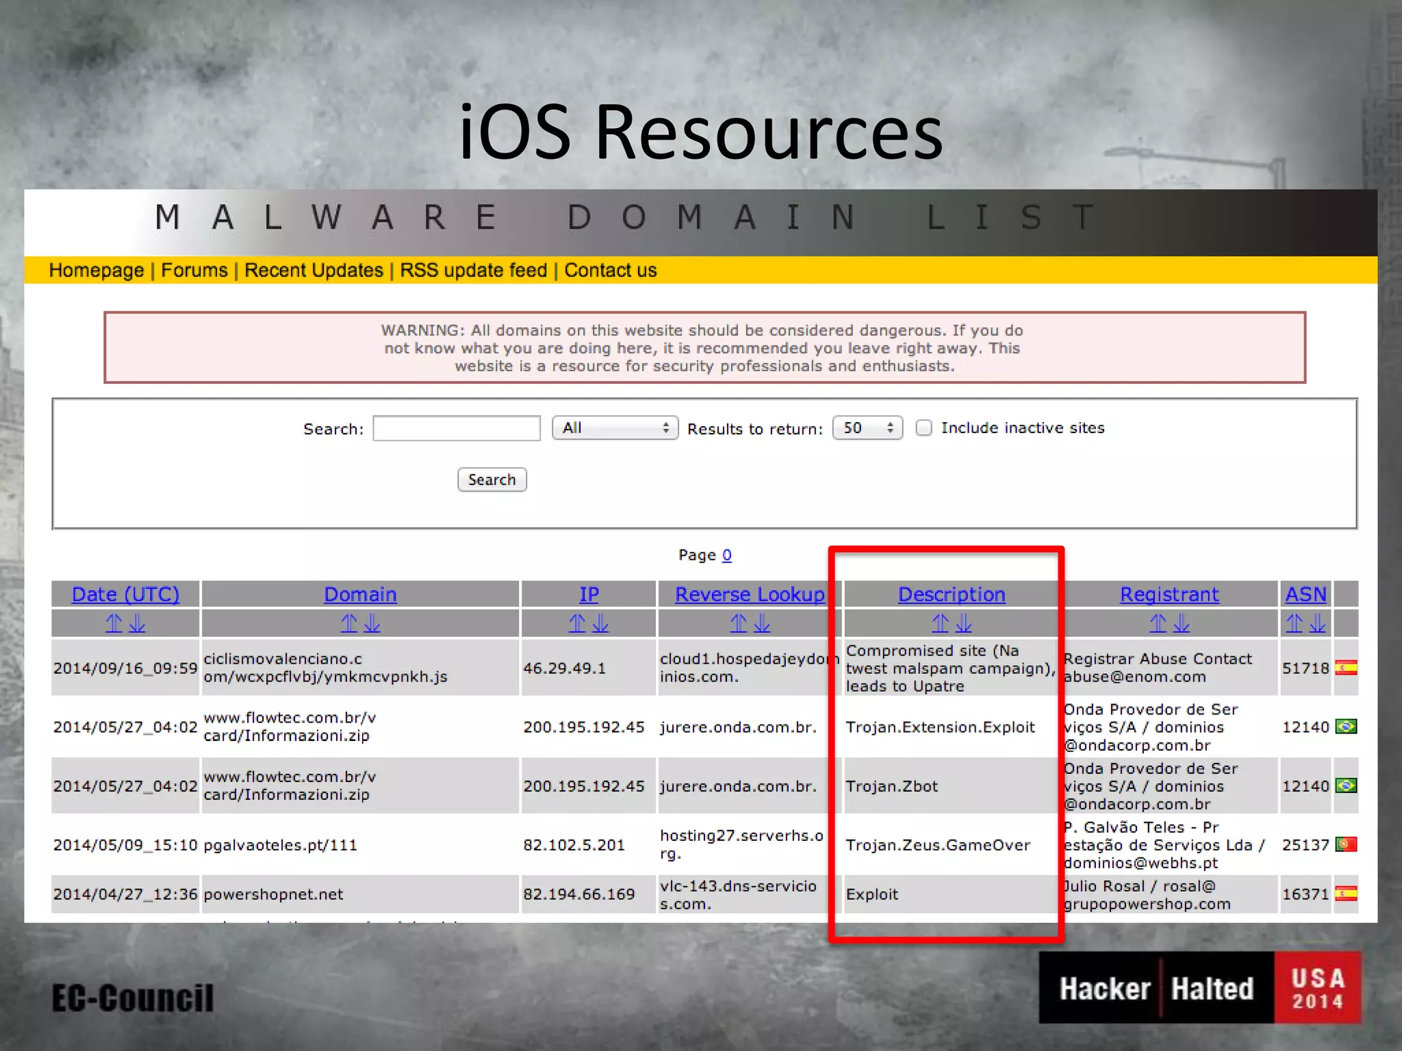Screen dimensions: 1402x1051
Task: Open the All search field dropdown
Action: click(615, 428)
